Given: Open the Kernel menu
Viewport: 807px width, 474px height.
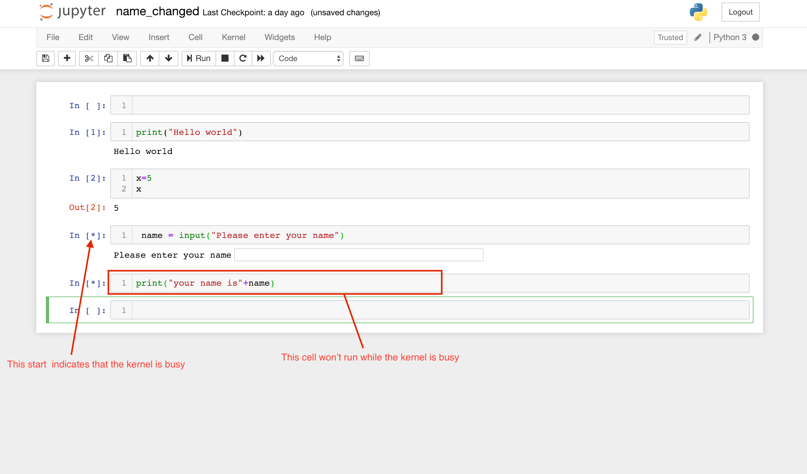Looking at the screenshot, I should pos(233,37).
